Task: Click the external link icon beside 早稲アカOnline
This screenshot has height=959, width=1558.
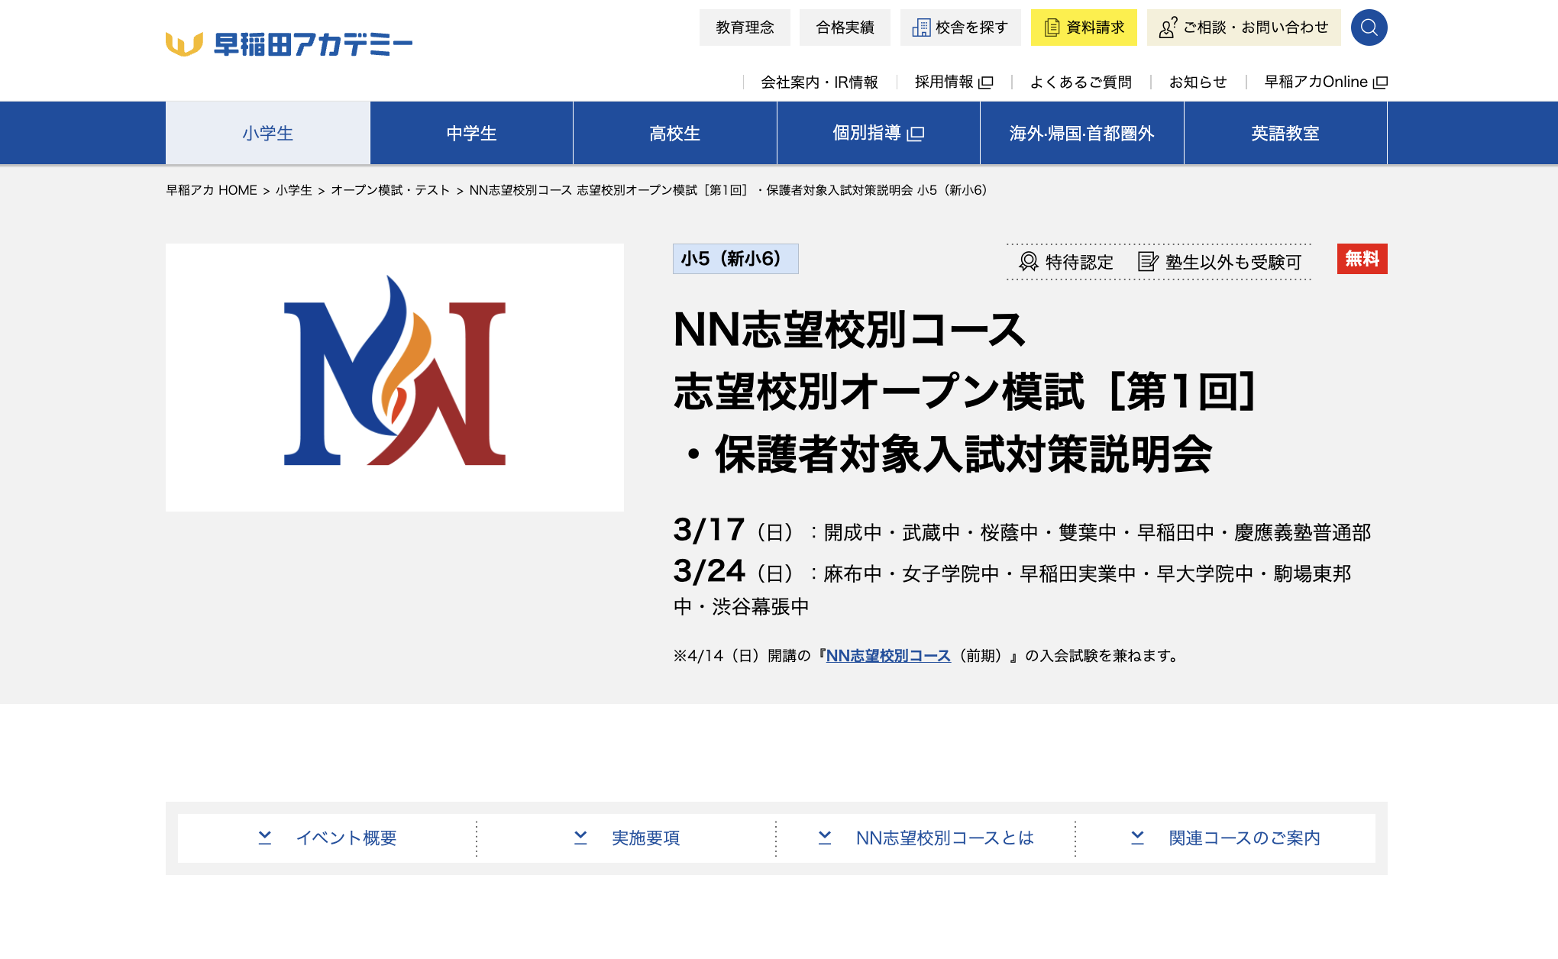Action: click(x=1381, y=82)
